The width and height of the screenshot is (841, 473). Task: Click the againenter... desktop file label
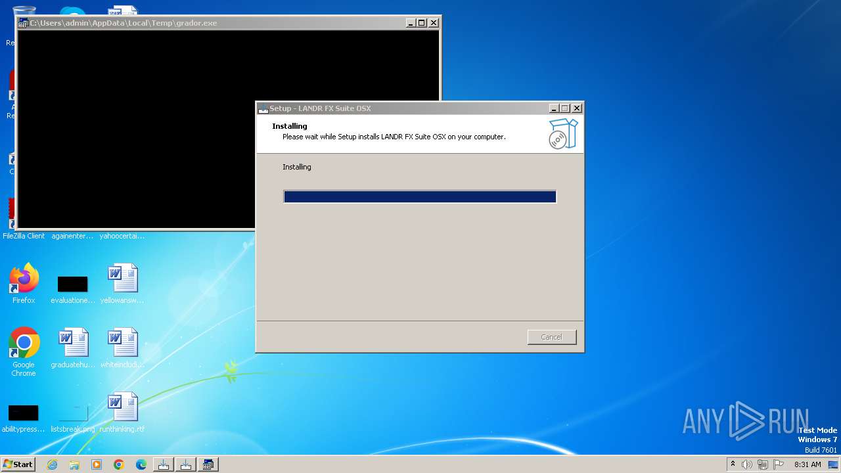tap(72, 236)
